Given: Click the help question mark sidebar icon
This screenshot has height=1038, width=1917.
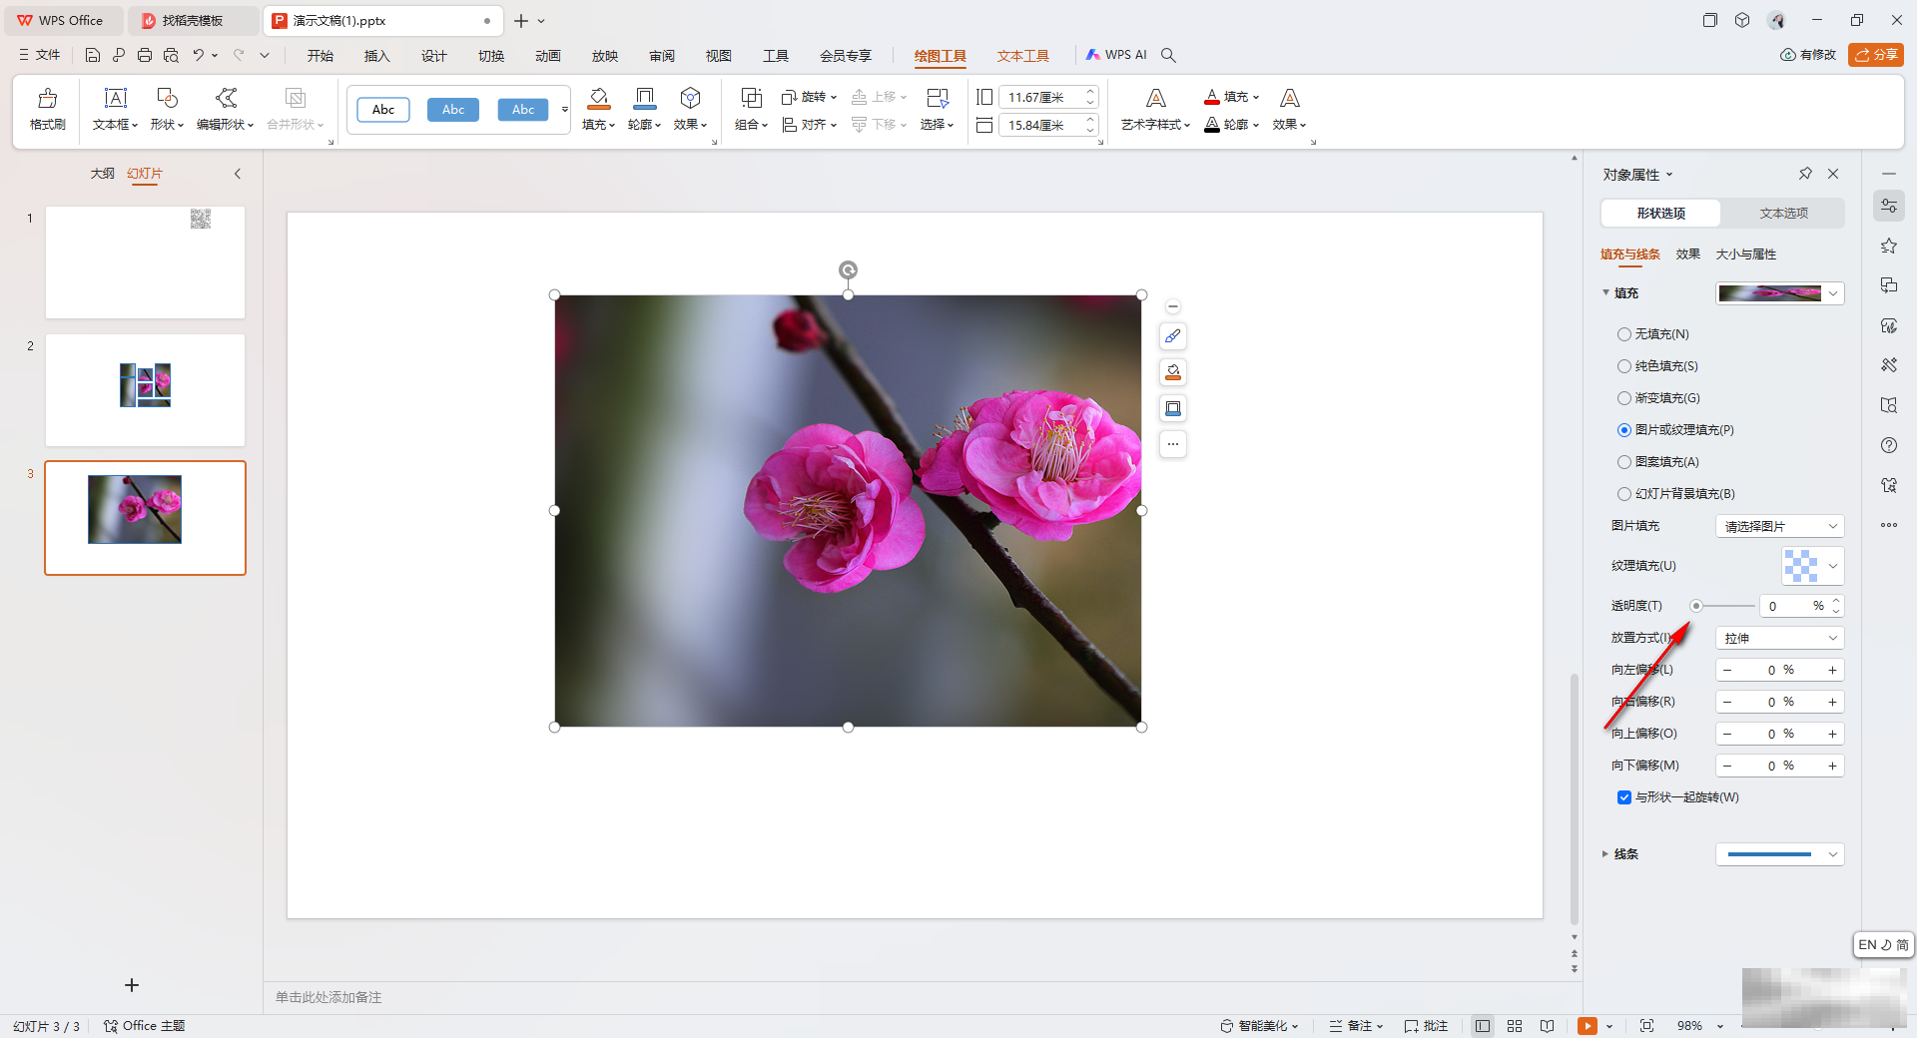Looking at the screenshot, I should point(1889,445).
